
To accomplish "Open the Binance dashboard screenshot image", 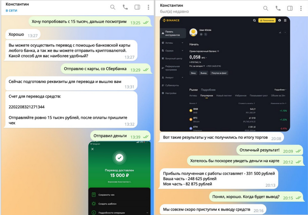I will [x=225, y=74].
